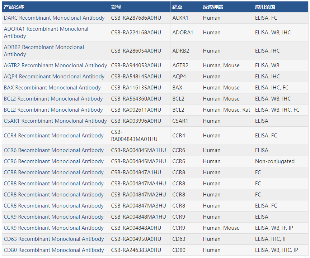Open the AQP4 Recombinant Monoclonal Antibody page
310x258 pixels.
click(x=54, y=77)
